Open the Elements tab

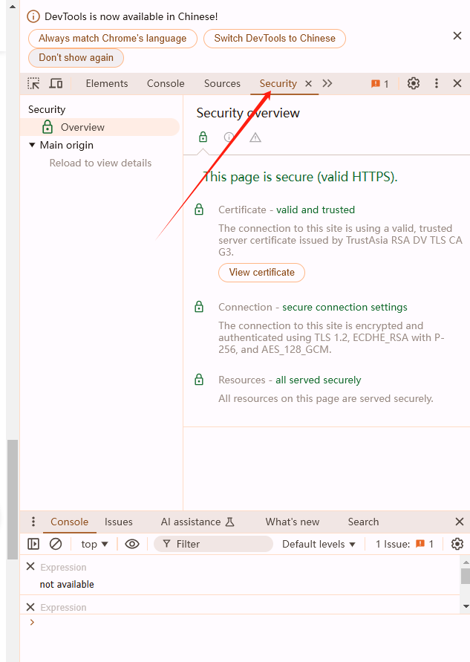point(107,84)
